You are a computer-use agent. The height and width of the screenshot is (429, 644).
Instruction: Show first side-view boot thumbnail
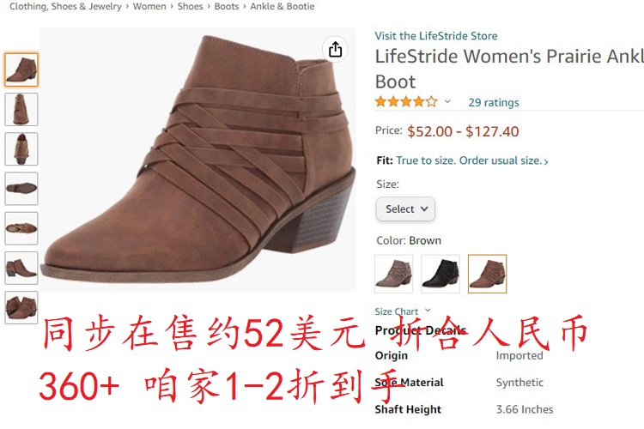[x=21, y=69]
